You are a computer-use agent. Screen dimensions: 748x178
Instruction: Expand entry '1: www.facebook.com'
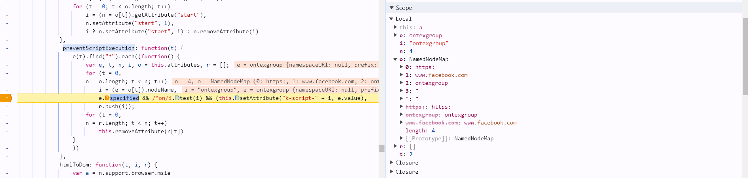pyautogui.click(x=401, y=75)
